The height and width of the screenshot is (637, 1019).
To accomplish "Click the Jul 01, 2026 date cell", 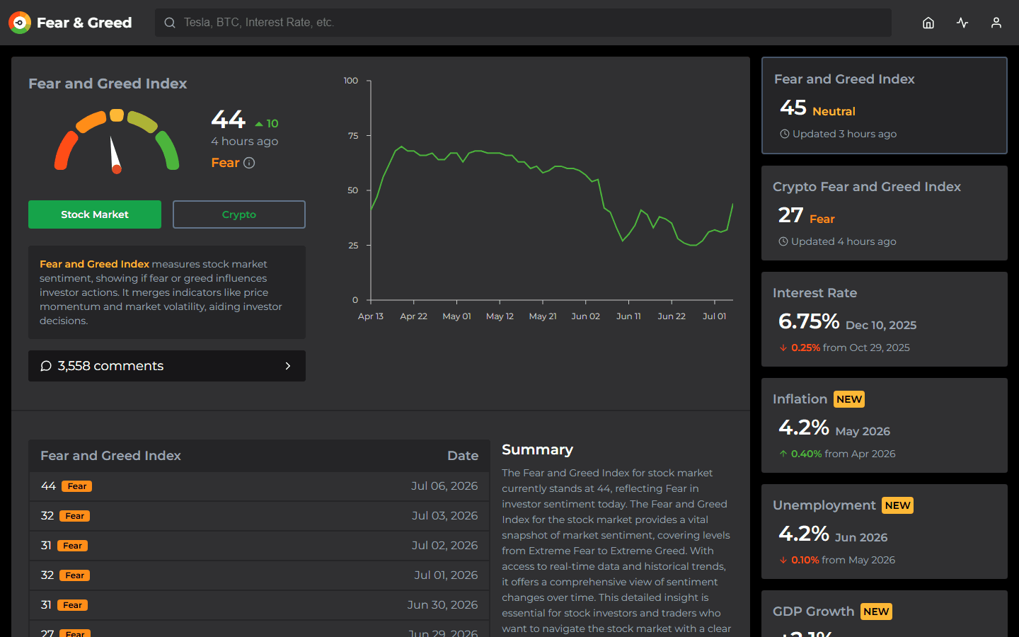I will 446,575.
